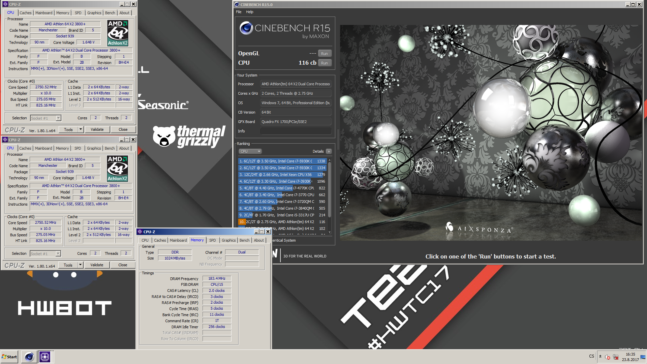Open the CPU ranking dropdown in Cinebench
This screenshot has height=364, width=647.
click(x=250, y=151)
